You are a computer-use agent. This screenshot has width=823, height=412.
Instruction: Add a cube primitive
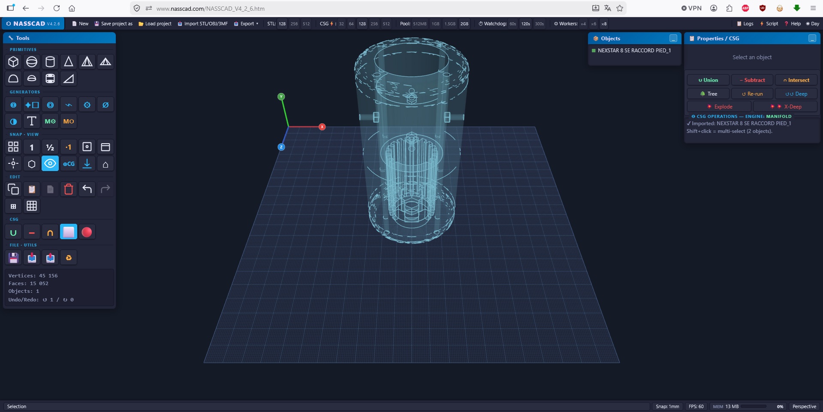pos(13,62)
